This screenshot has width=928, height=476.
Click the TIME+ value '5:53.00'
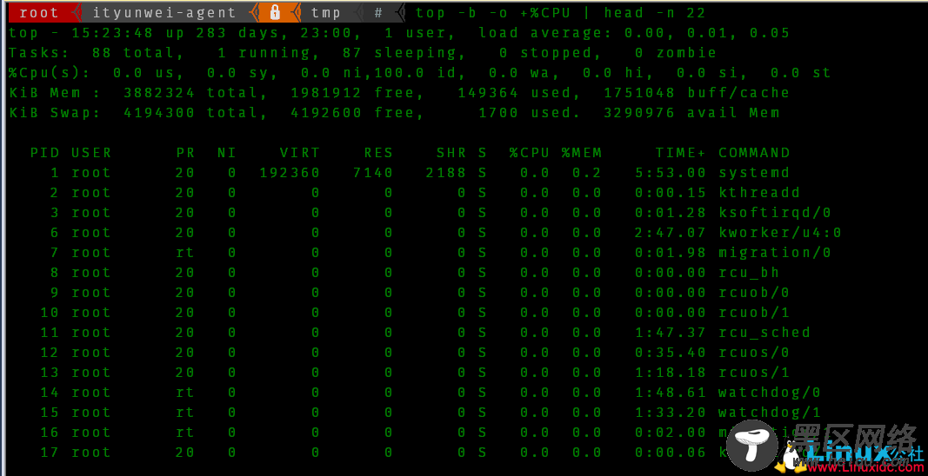[671, 173]
